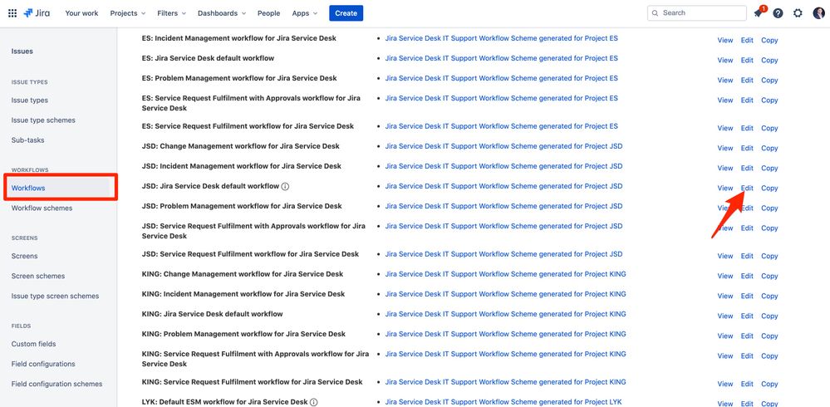Go to Jira home logo
Screen dimensions: 830x407
[x=37, y=13]
